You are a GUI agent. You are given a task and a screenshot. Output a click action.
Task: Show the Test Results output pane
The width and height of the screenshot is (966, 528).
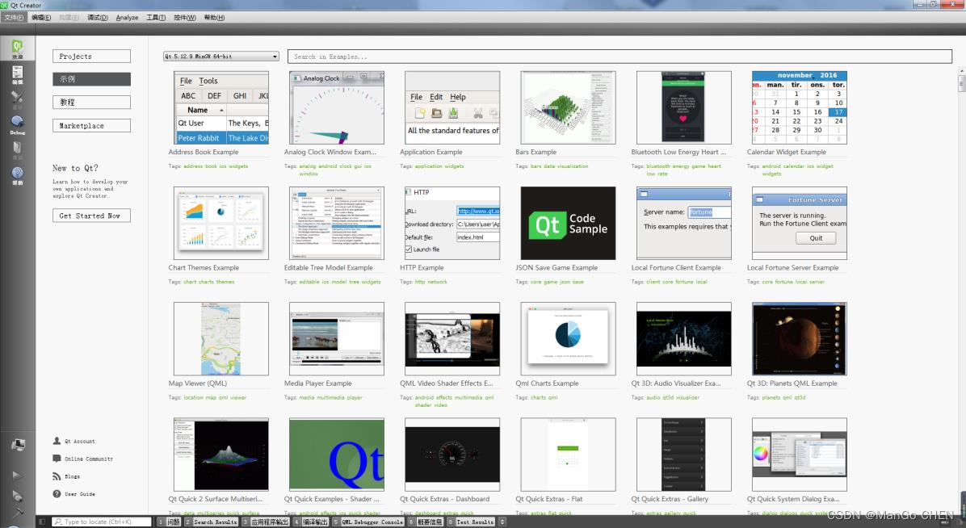472,522
